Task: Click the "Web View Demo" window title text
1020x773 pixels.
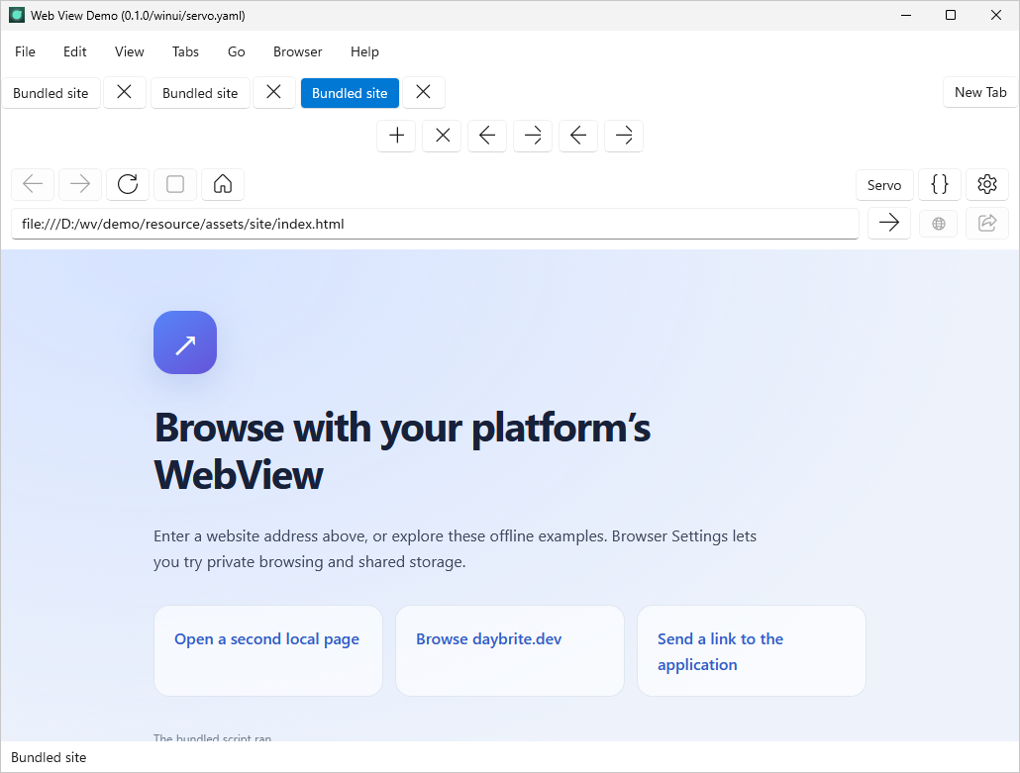Action: coord(138,16)
